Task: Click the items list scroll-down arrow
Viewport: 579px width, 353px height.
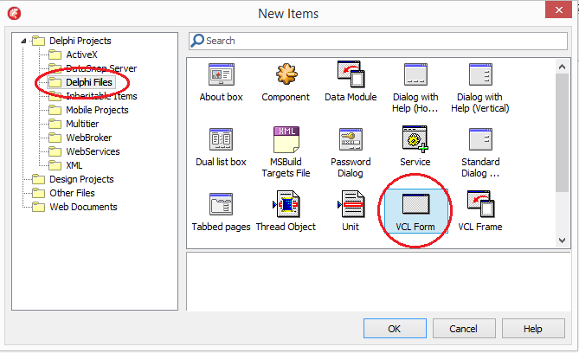Action: click(562, 241)
